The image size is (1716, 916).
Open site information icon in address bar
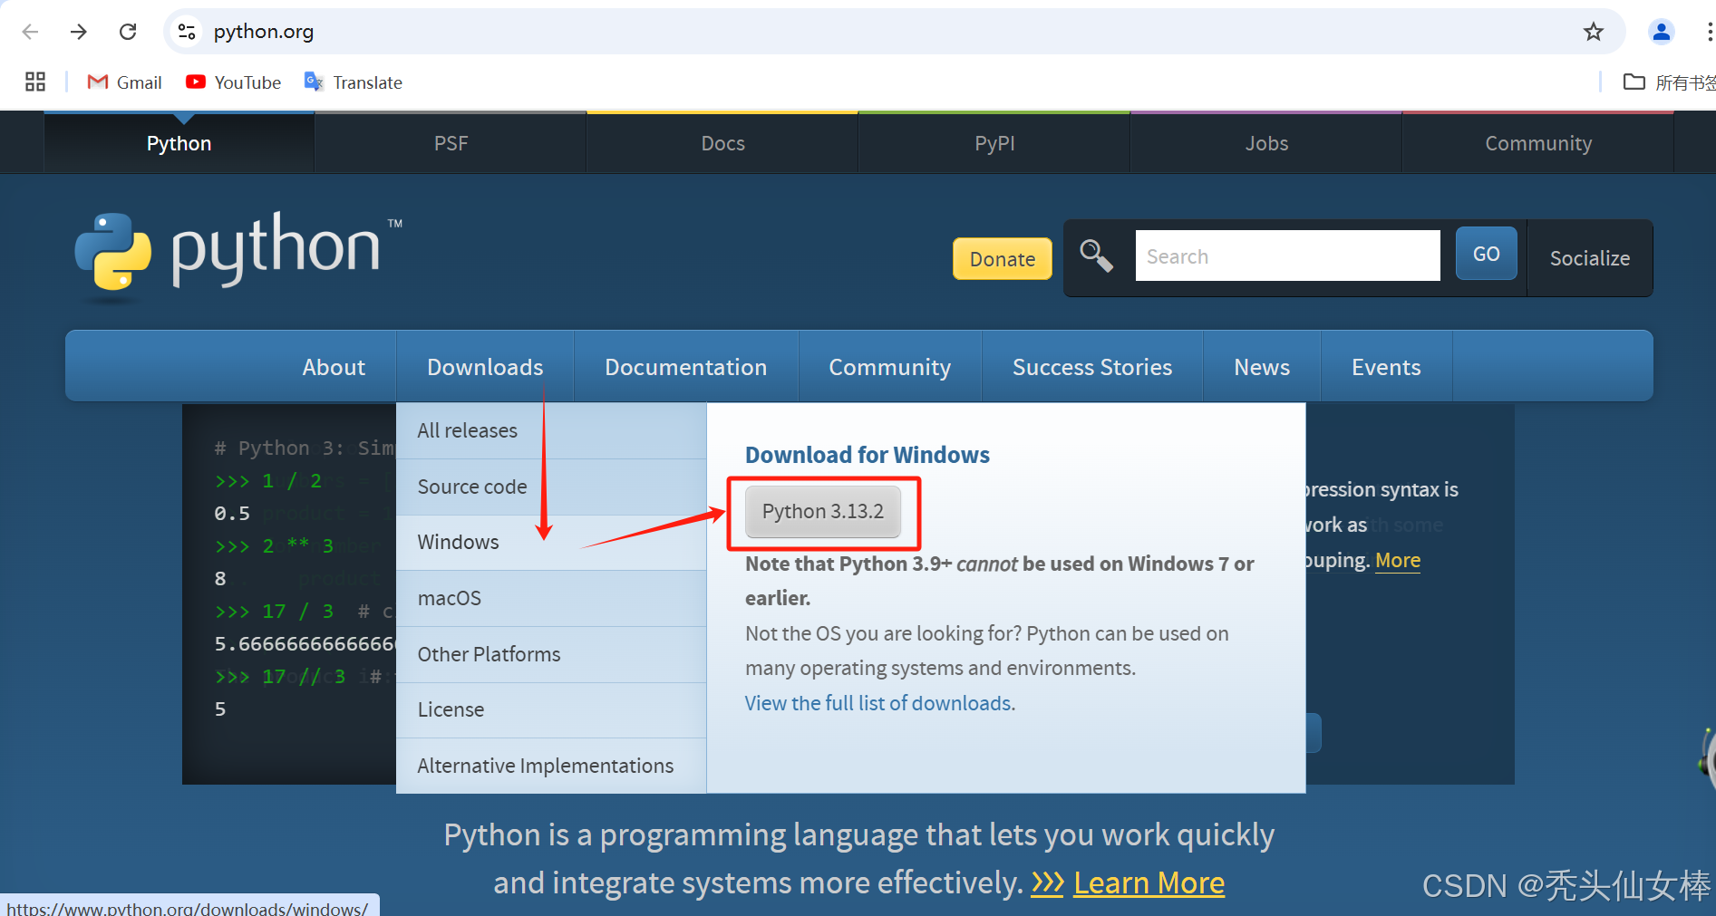click(x=187, y=32)
